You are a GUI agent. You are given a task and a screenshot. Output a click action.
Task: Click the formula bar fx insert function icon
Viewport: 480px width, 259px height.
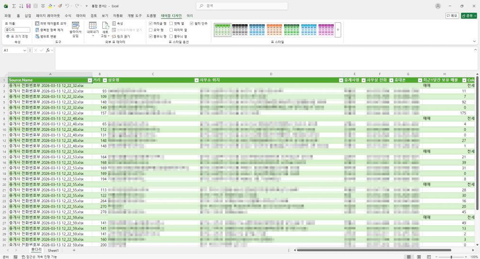[x=48, y=50]
